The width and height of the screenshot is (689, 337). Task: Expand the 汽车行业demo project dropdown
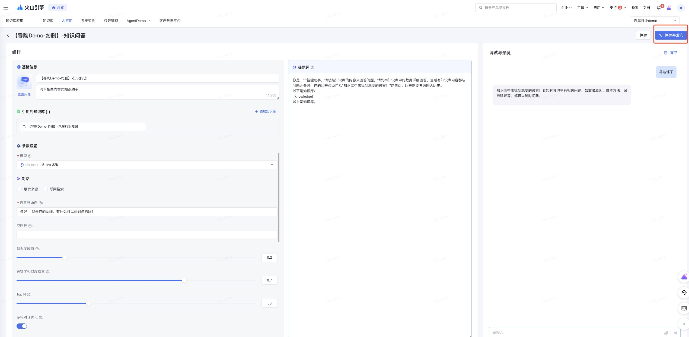[x=655, y=21]
